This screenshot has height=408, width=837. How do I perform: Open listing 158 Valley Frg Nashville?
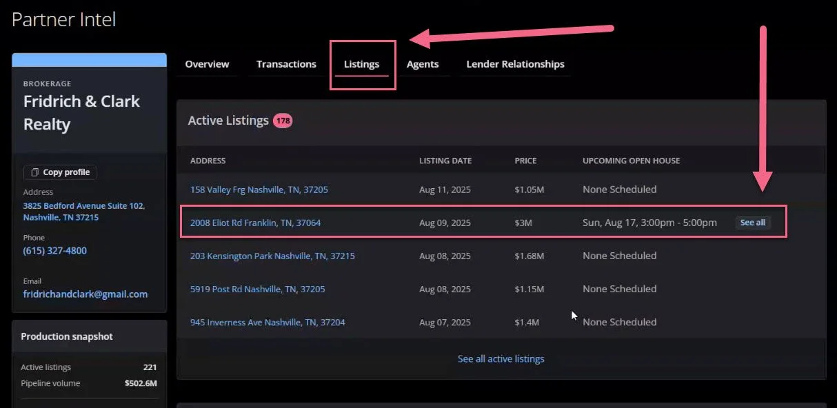pos(259,190)
